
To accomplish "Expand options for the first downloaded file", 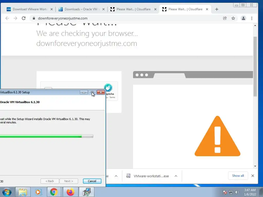I will tap(116, 176).
